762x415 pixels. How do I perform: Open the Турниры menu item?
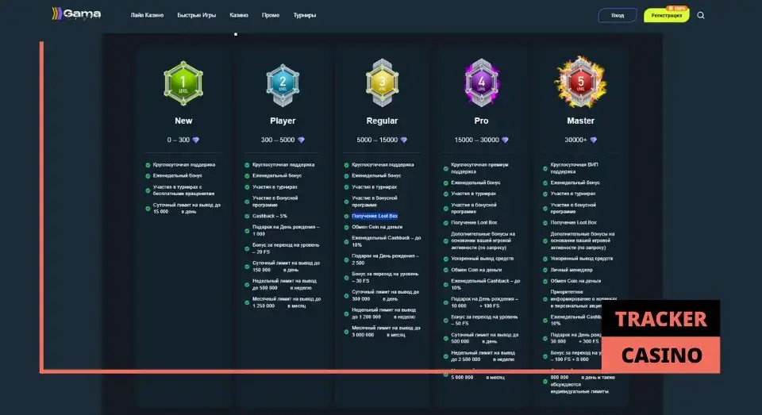[x=304, y=15]
